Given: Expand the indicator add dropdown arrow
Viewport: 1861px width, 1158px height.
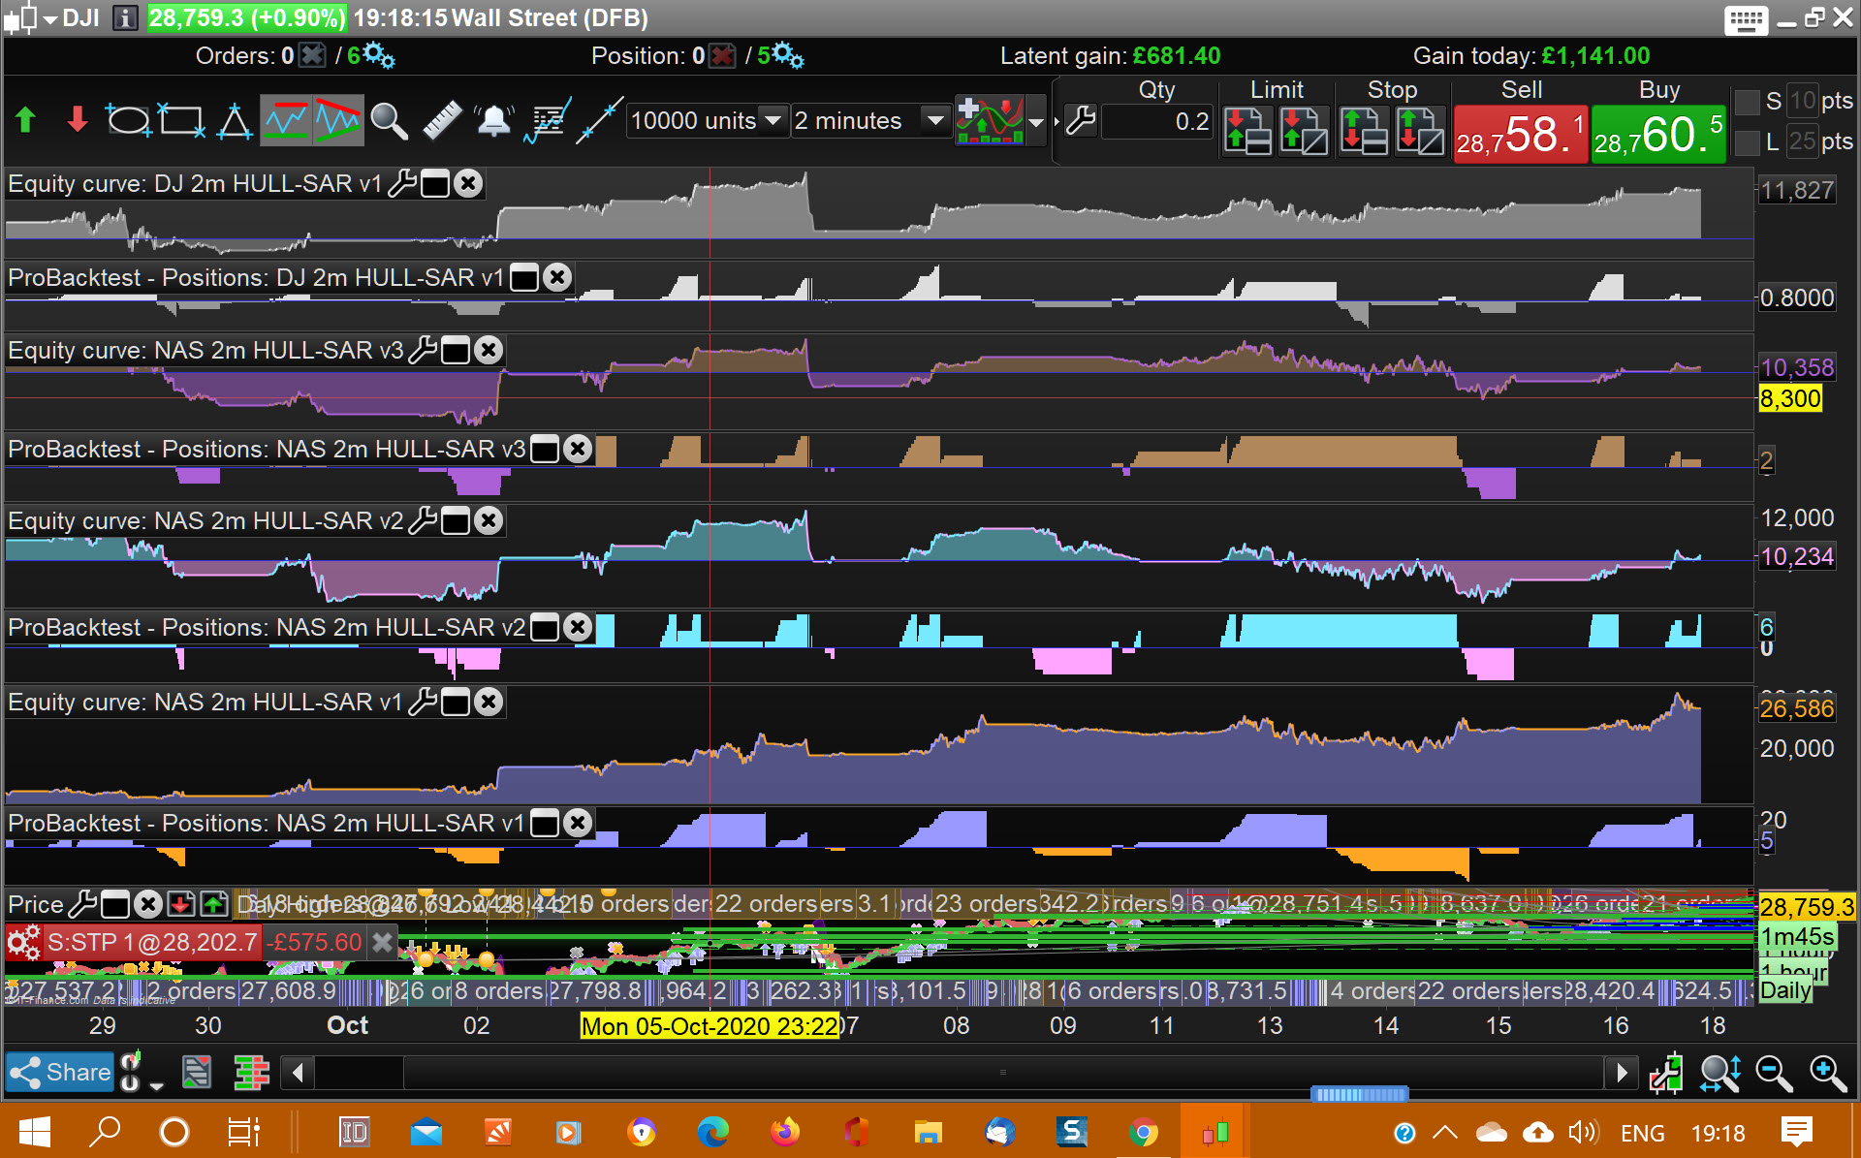Looking at the screenshot, I should (x=1036, y=122).
